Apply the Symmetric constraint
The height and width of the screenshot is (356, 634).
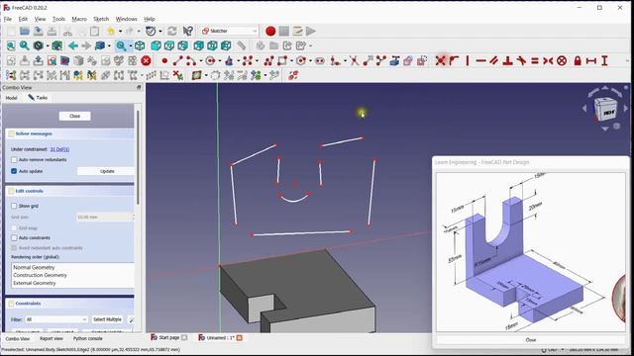[x=548, y=61]
